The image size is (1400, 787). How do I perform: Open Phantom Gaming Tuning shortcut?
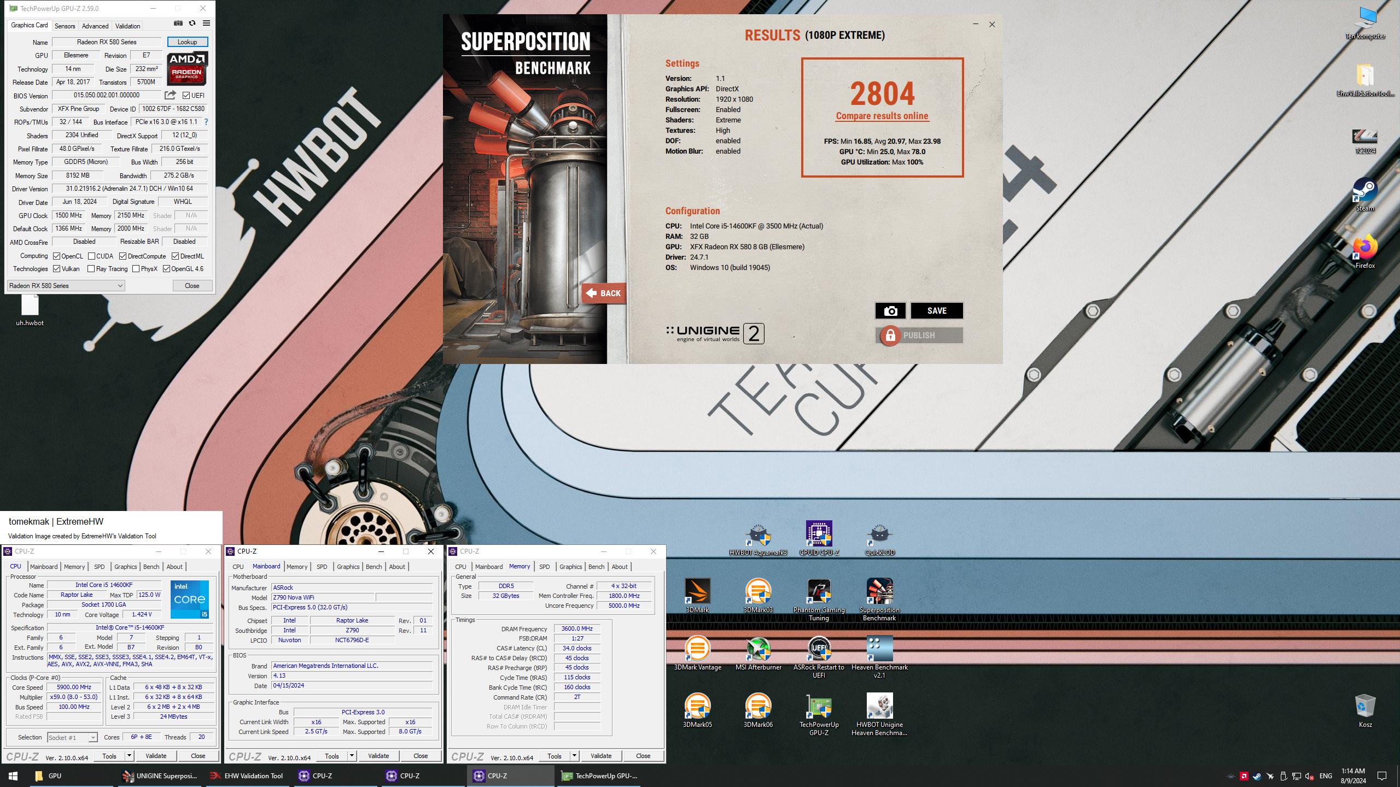(819, 600)
